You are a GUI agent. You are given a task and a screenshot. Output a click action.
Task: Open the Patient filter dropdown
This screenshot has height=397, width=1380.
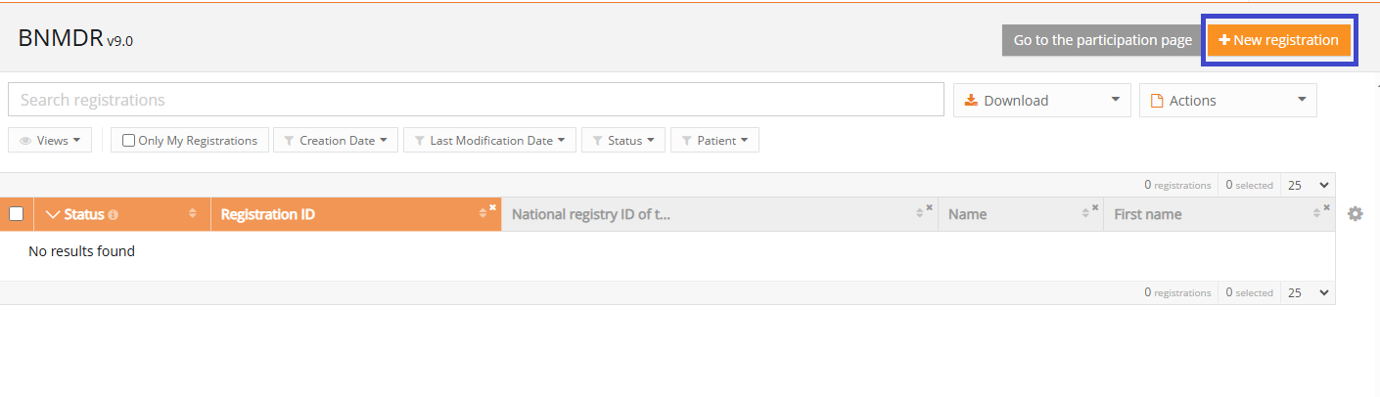714,141
